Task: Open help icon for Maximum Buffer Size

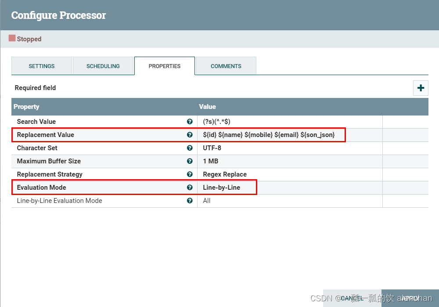Action: coord(190,161)
